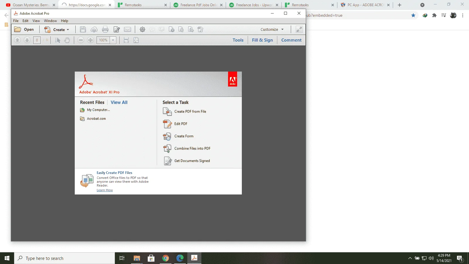Click the delete pages icon
469x264 pixels.
pyautogui.click(x=172, y=29)
